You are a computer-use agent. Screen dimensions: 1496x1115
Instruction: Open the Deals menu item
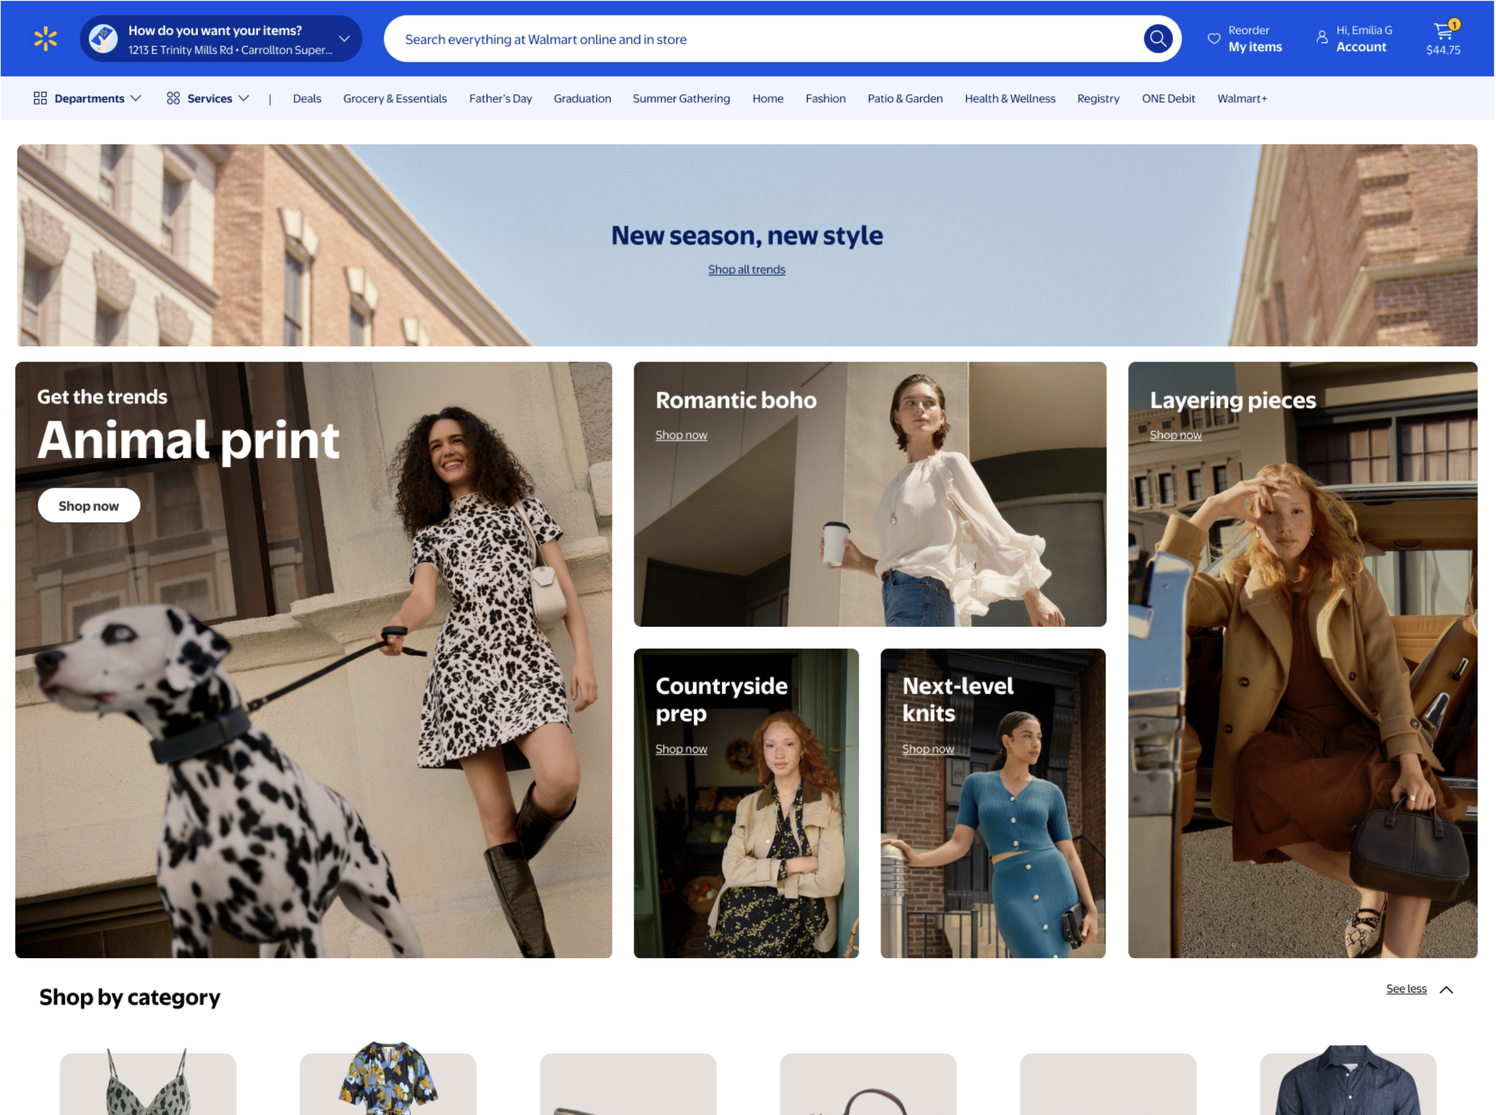point(307,99)
